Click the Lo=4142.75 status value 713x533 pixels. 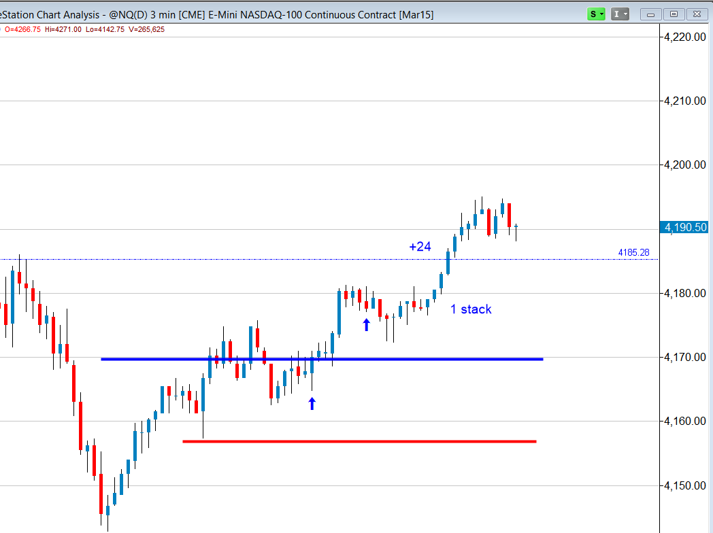[105, 29]
